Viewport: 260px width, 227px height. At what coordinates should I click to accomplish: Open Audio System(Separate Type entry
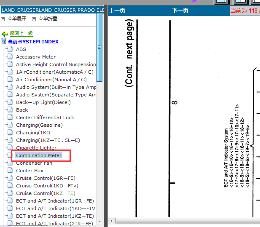click(56, 95)
